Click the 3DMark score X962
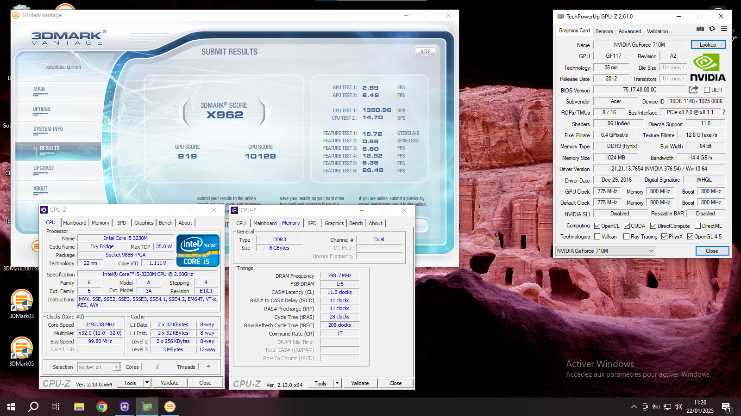Screen dimensions: 741x416 click(x=225, y=115)
